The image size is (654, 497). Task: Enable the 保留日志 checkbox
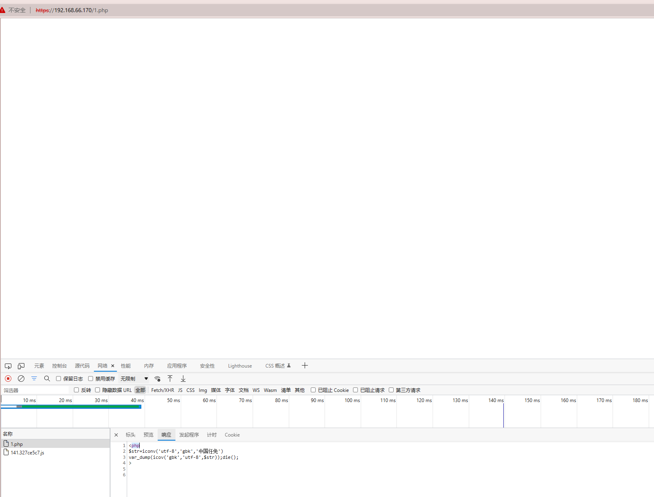pos(58,379)
